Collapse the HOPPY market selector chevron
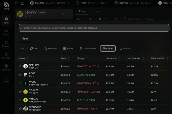The image size is (172, 114). point(68,14)
